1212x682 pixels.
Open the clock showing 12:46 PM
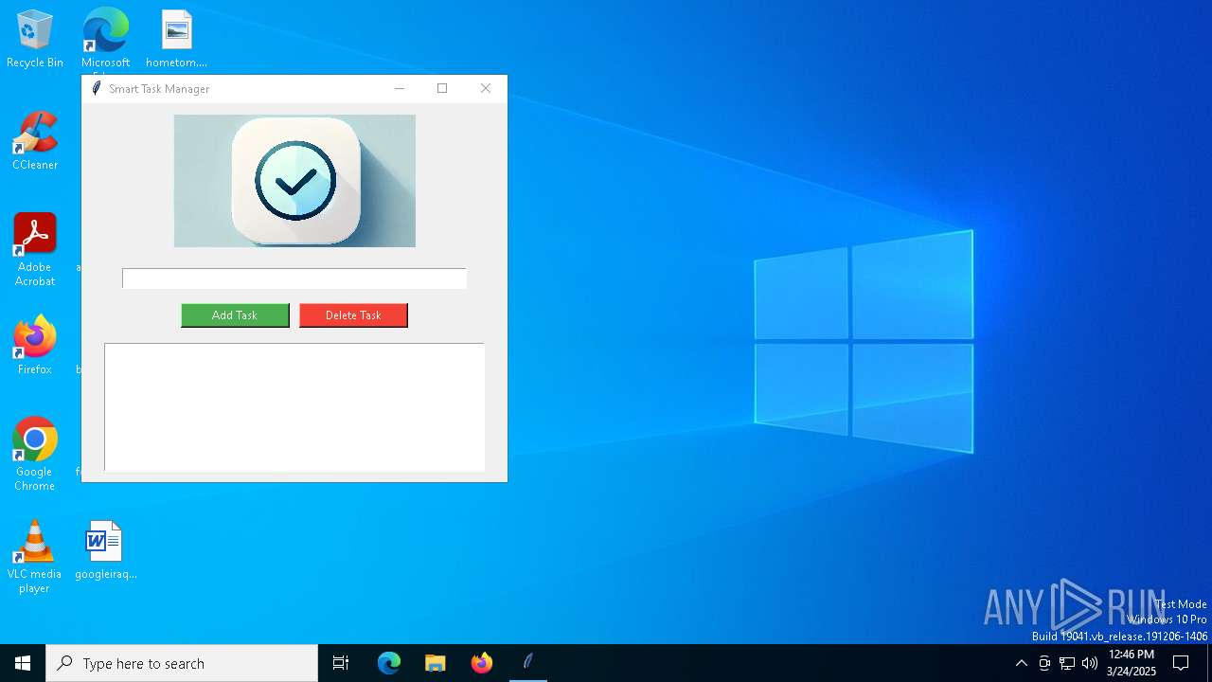1131,663
